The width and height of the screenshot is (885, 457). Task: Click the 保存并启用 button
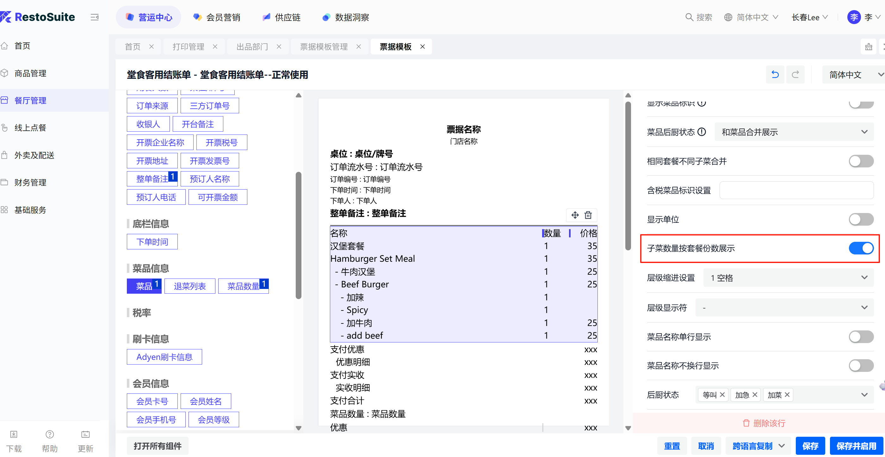[856, 446]
